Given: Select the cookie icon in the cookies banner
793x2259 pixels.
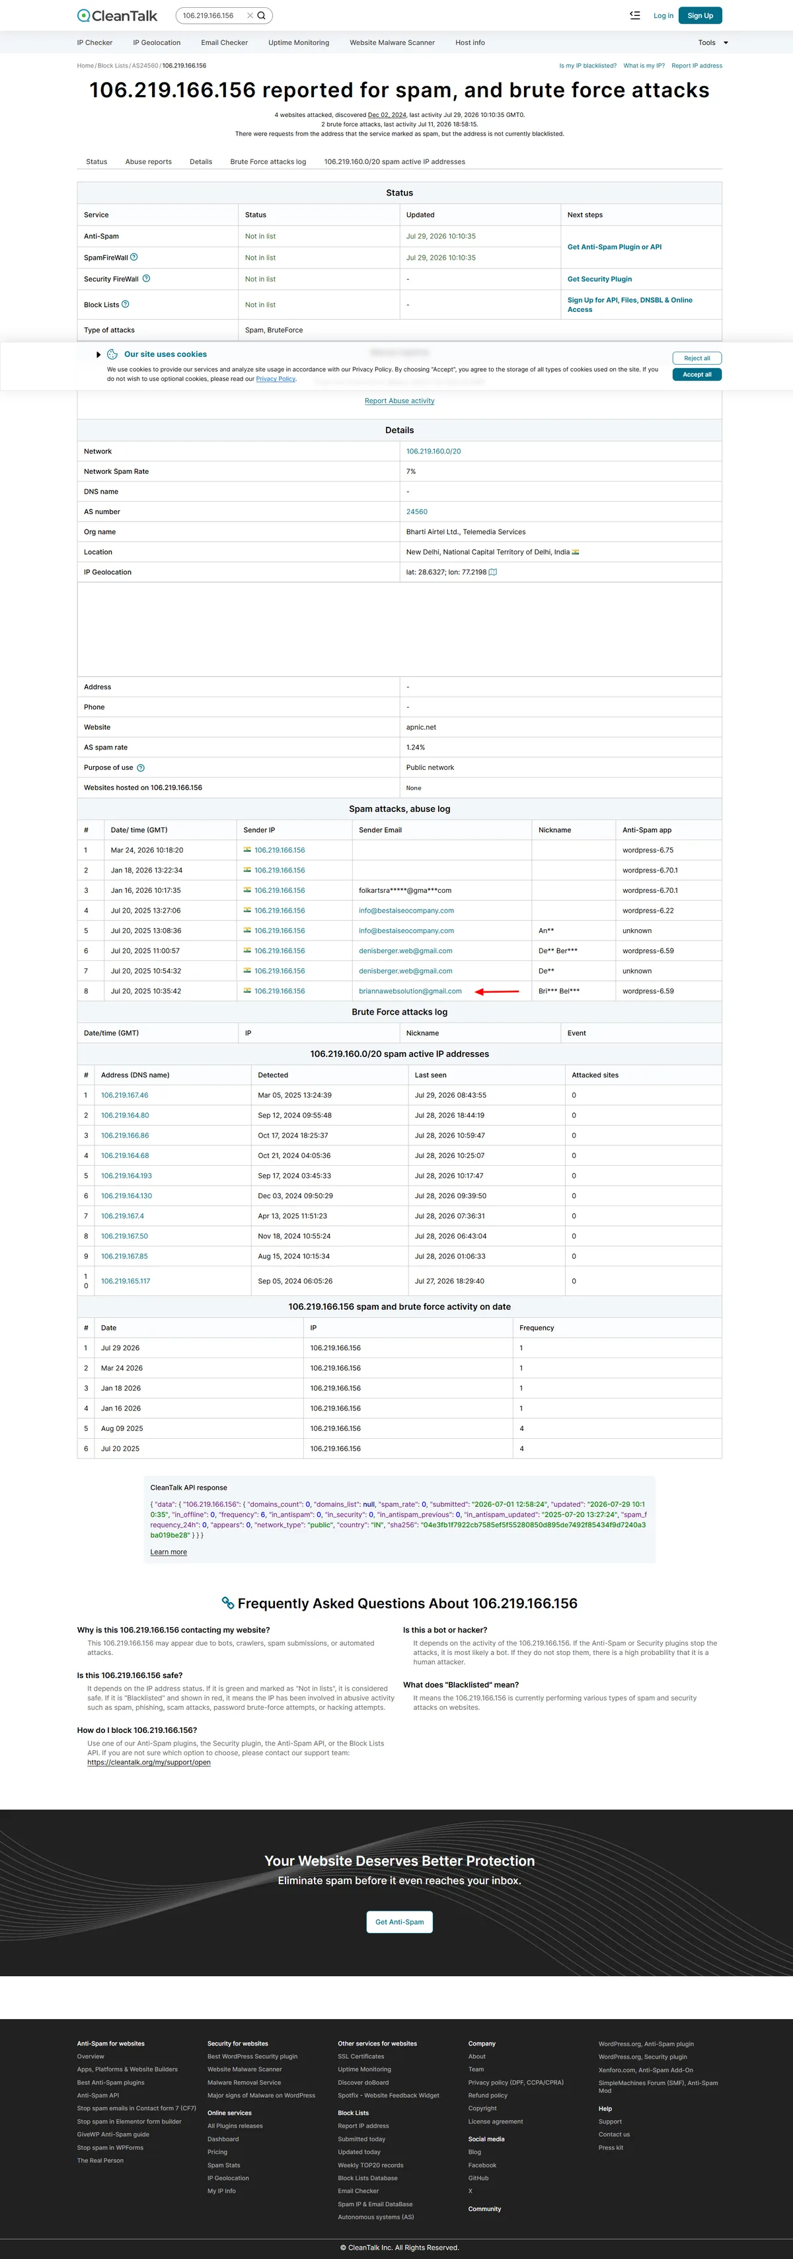Looking at the screenshot, I should pyautogui.click(x=112, y=354).
